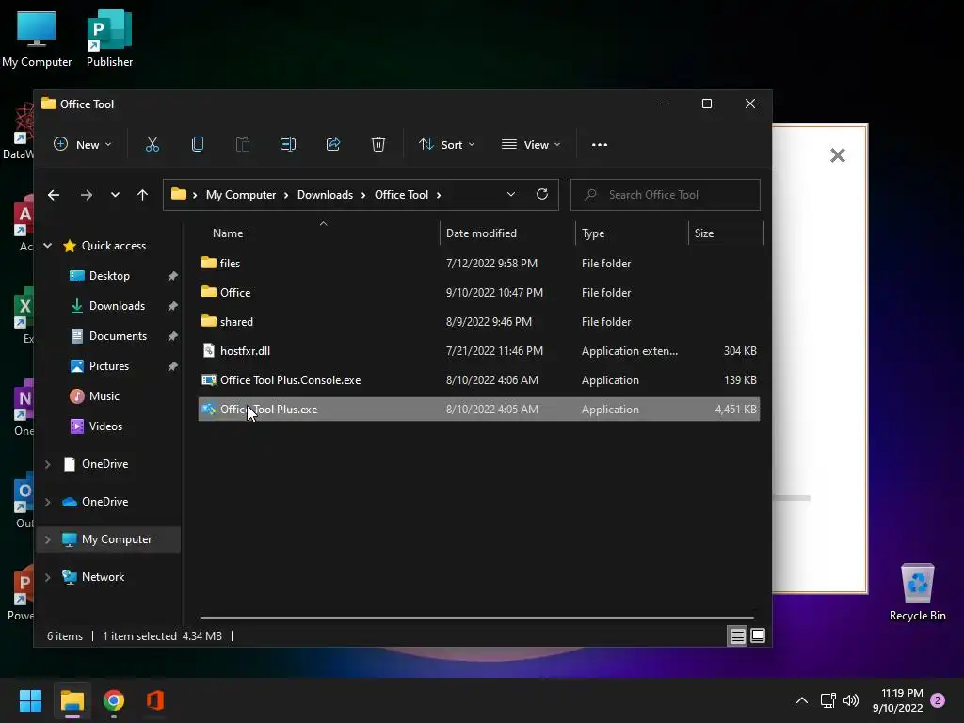
Task: Select Videos in the sidebar
Action: (105, 426)
